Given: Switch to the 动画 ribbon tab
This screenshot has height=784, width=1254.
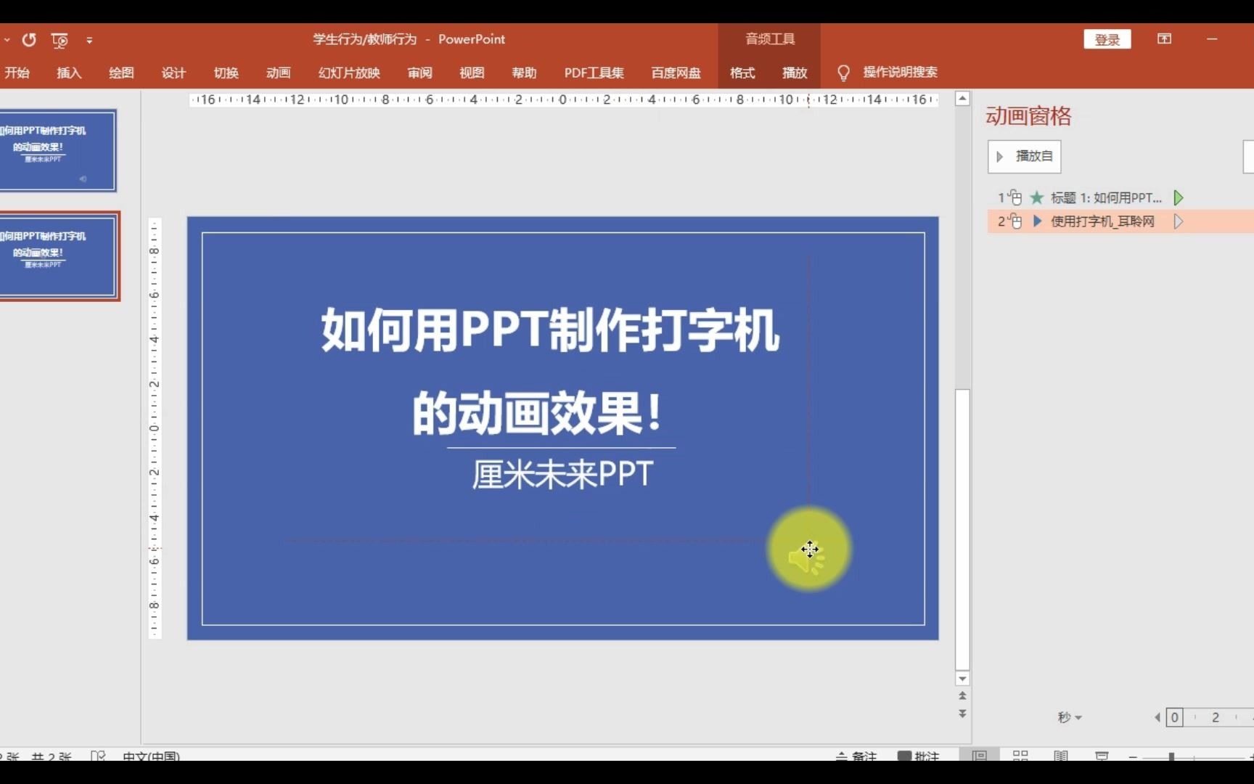Looking at the screenshot, I should tap(278, 73).
